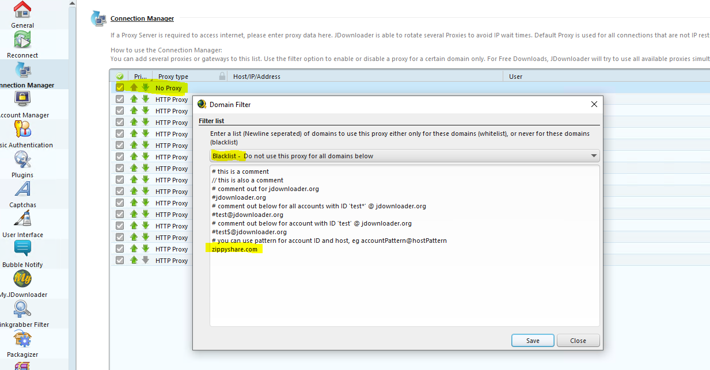The image size is (710, 370).
Task: Click empty area of domain list textbox
Action: 404,291
